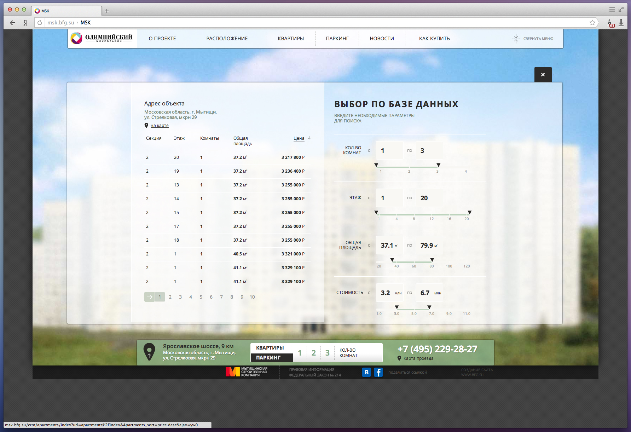This screenshot has width=631, height=432.
Task: Bookmark page with the star icon
Action: 592,23
